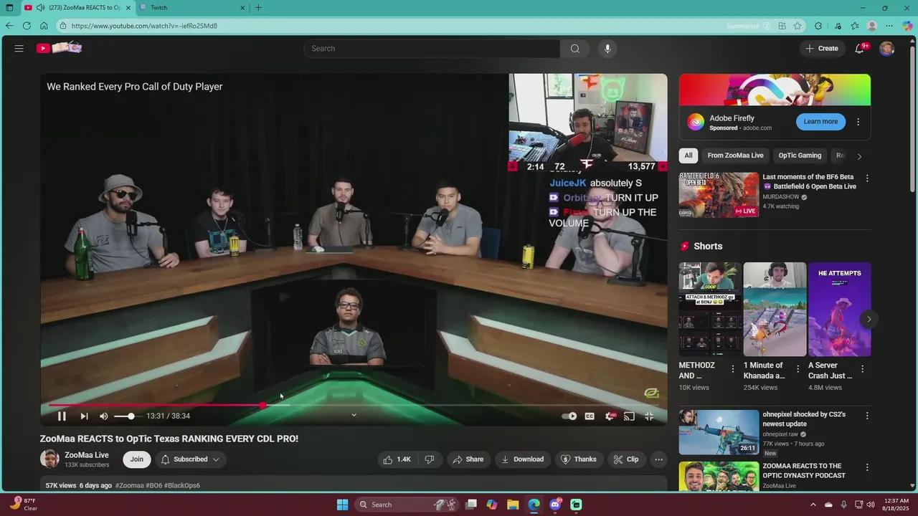Screen dimensions: 918x516
Task: Go to the YouTube home logo
Action: point(60,48)
